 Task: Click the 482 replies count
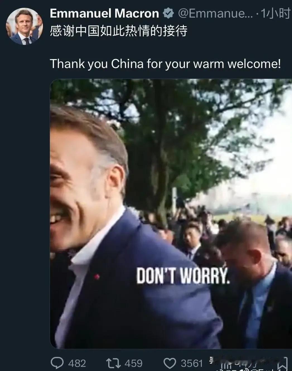click(x=77, y=363)
